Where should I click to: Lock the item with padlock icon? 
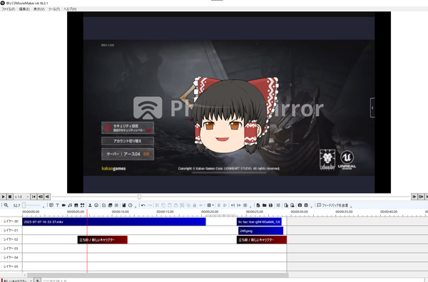(x=195, y=205)
